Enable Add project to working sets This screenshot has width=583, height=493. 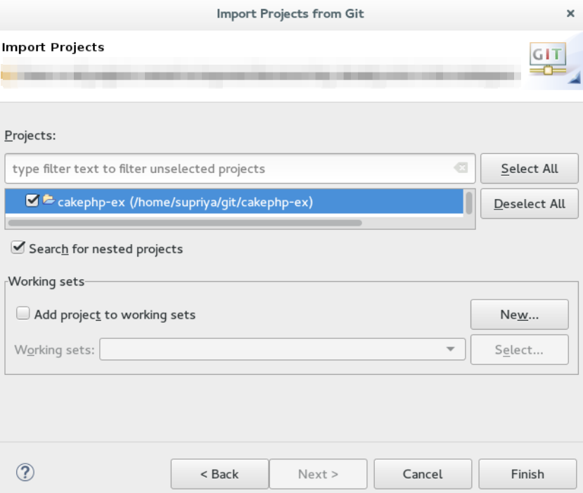pyautogui.click(x=23, y=314)
